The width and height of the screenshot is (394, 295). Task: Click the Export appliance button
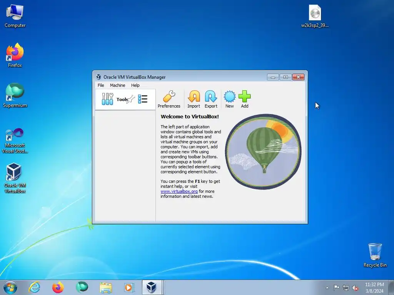pyautogui.click(x=211, y=99)
